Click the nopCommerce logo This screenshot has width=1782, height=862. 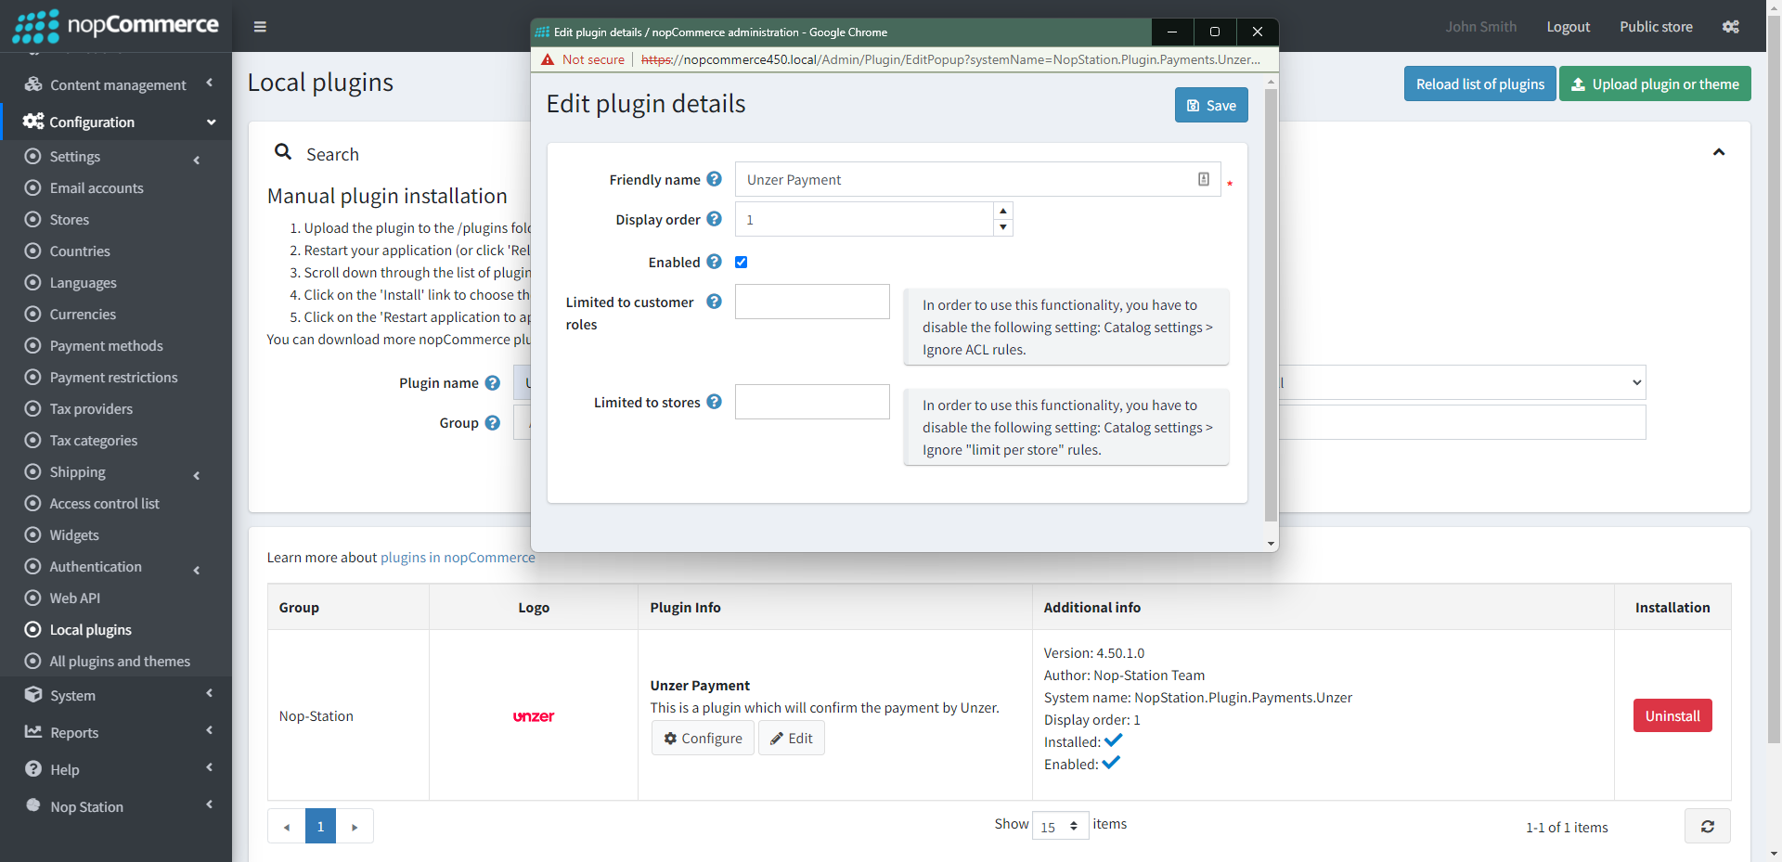115,26
